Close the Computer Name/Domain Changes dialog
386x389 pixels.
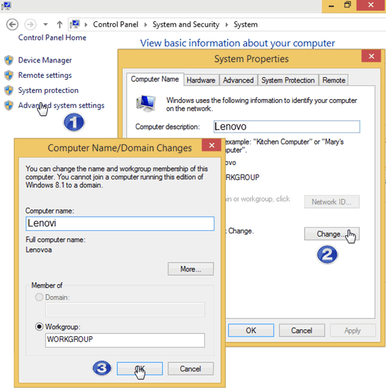(x=212, y=145)
